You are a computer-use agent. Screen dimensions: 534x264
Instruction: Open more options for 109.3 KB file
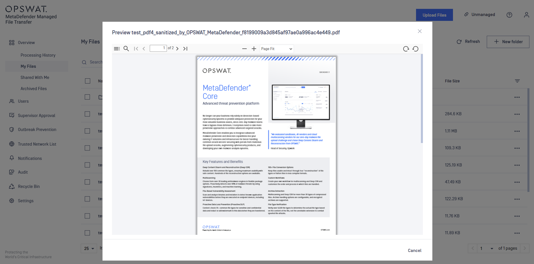click(517, 148)
